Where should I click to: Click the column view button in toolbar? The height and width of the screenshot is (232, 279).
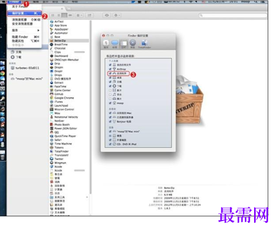(x=64, y=15)
